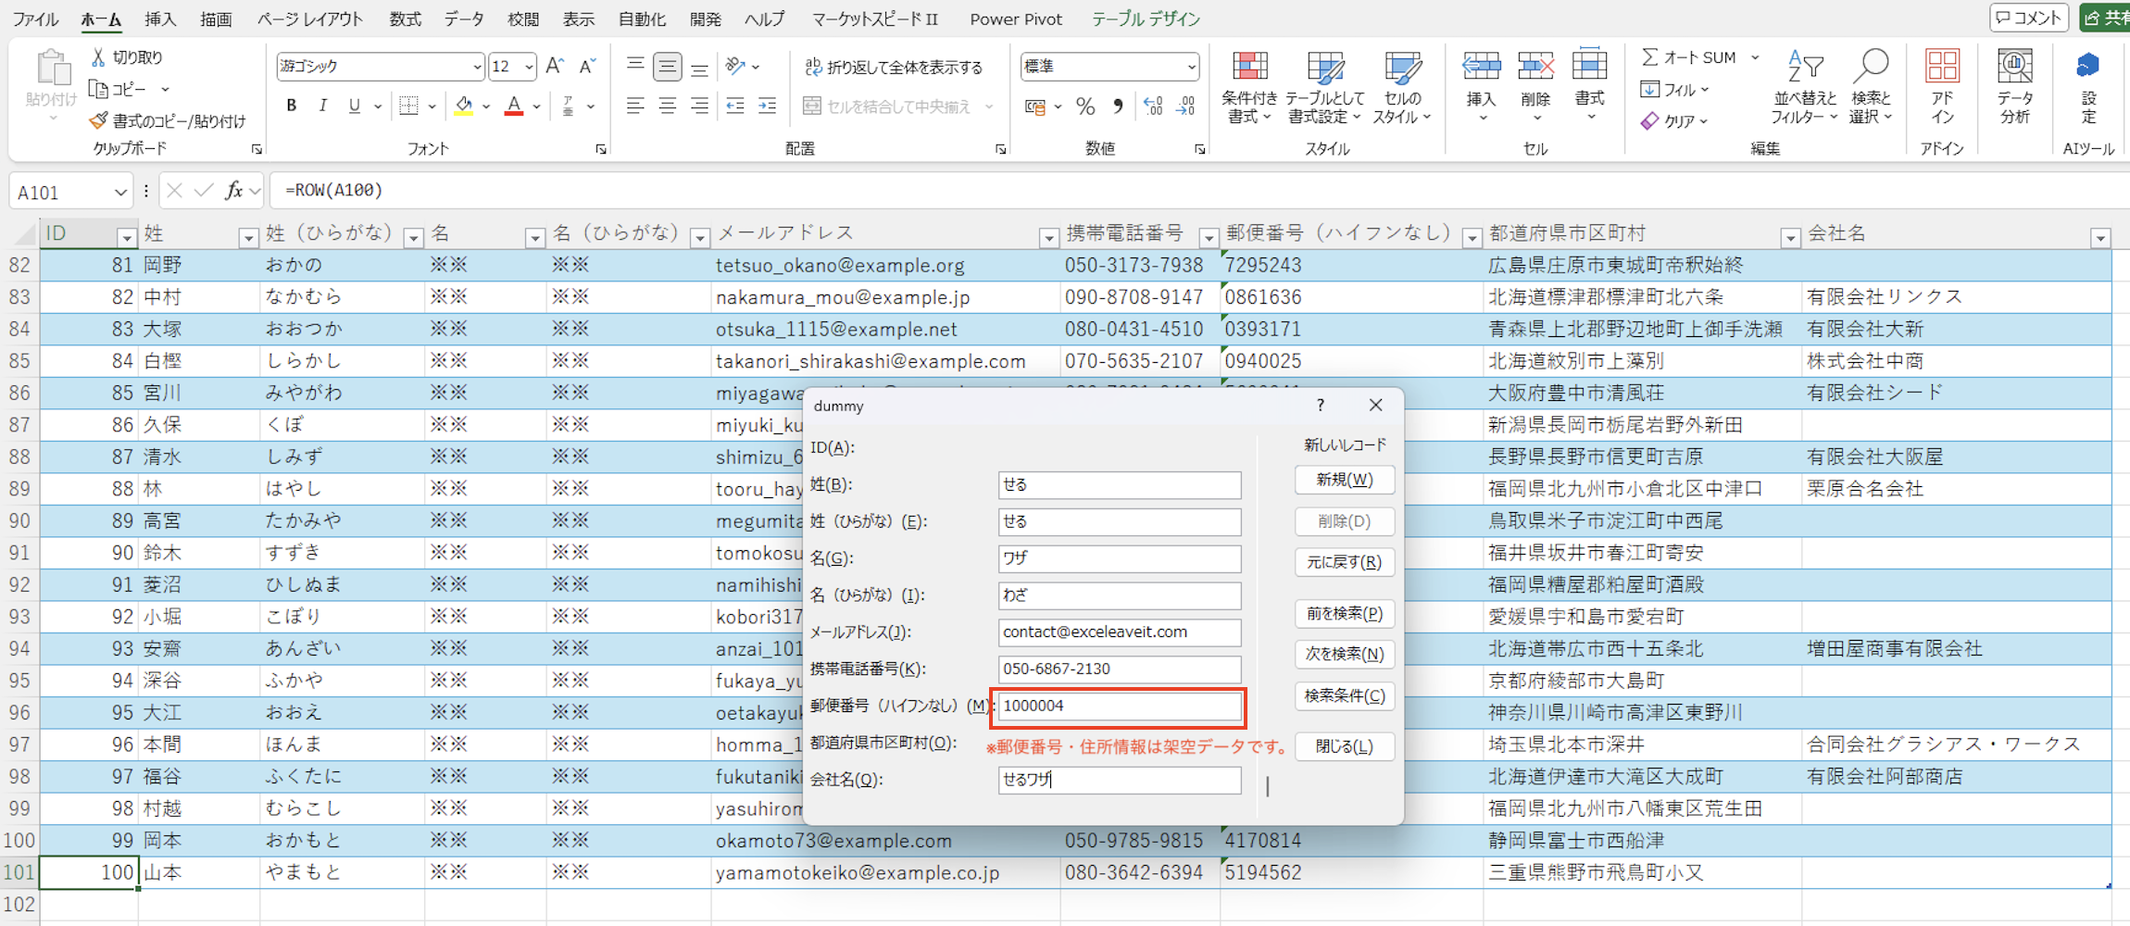Screen dimensions: 2130x926
Task: Open the font name dropdown
Action: tap(476, 67)
